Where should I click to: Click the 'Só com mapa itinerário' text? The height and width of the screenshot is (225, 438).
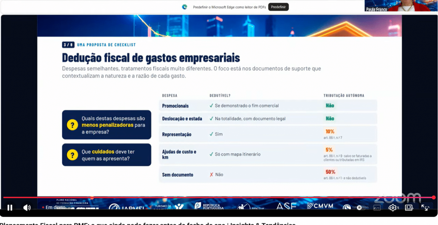(238, 154)
